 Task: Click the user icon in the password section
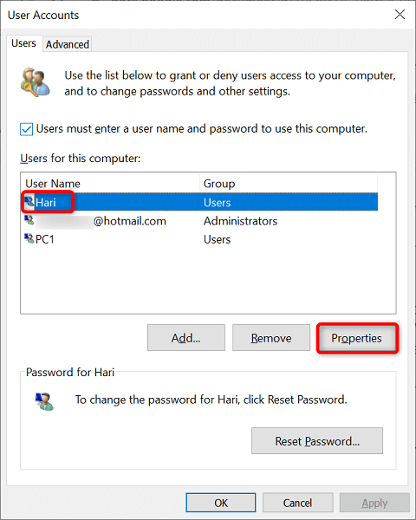coord(44,401)
